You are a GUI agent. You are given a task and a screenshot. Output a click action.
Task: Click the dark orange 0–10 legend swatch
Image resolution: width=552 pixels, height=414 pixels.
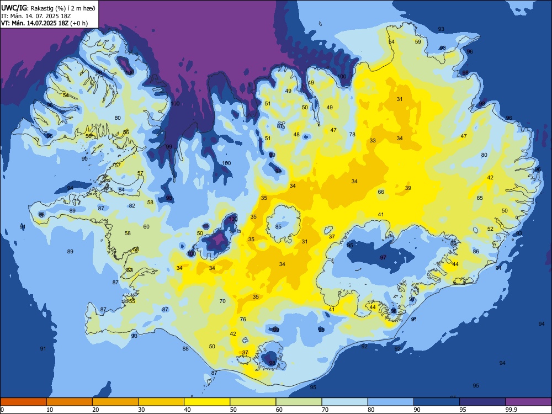coord(24,402)
